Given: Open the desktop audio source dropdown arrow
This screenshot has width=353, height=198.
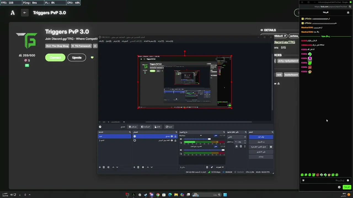Looking at the screenshot, I should coord(201,147).
